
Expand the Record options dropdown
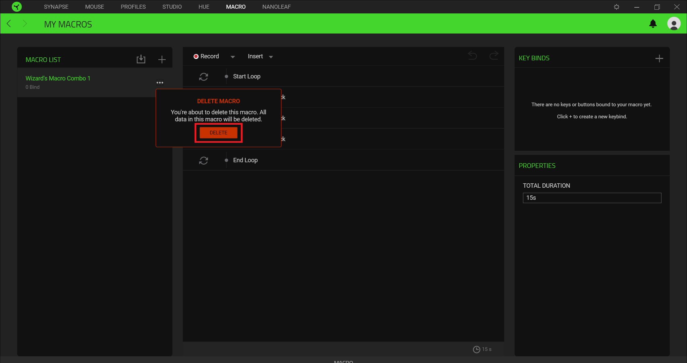(233, 56)
